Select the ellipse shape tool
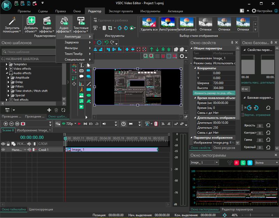 click(89, 95)
